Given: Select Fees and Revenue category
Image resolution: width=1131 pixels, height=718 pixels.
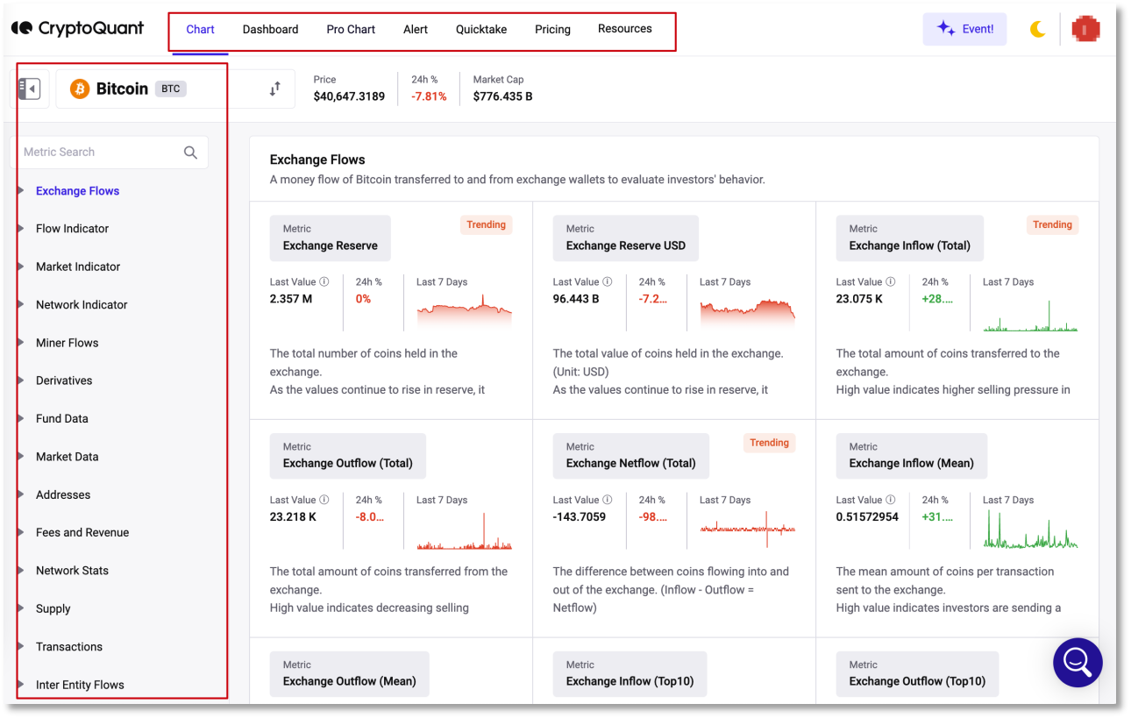Looking at the screenshot, I should tap(82, 532).
